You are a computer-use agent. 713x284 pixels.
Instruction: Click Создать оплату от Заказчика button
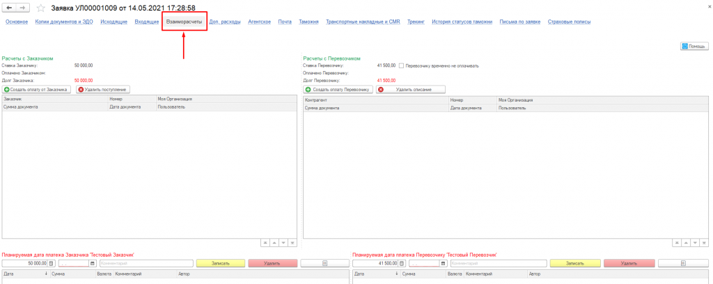tap(36, 90)
